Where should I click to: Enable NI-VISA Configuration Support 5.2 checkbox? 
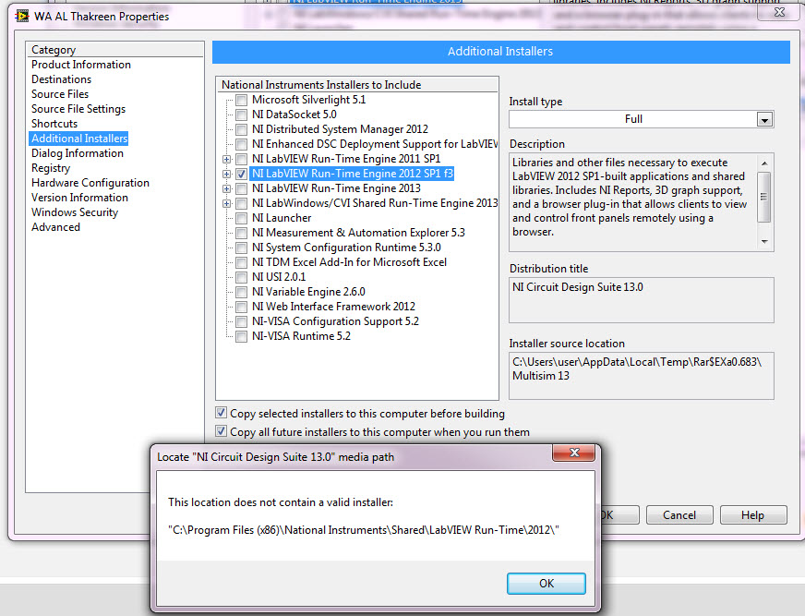tap(241, 322)
